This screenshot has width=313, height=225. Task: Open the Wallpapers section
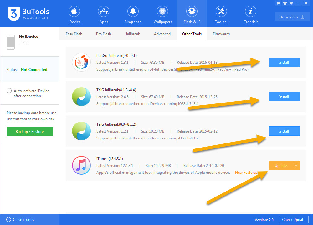coord(162,15)
